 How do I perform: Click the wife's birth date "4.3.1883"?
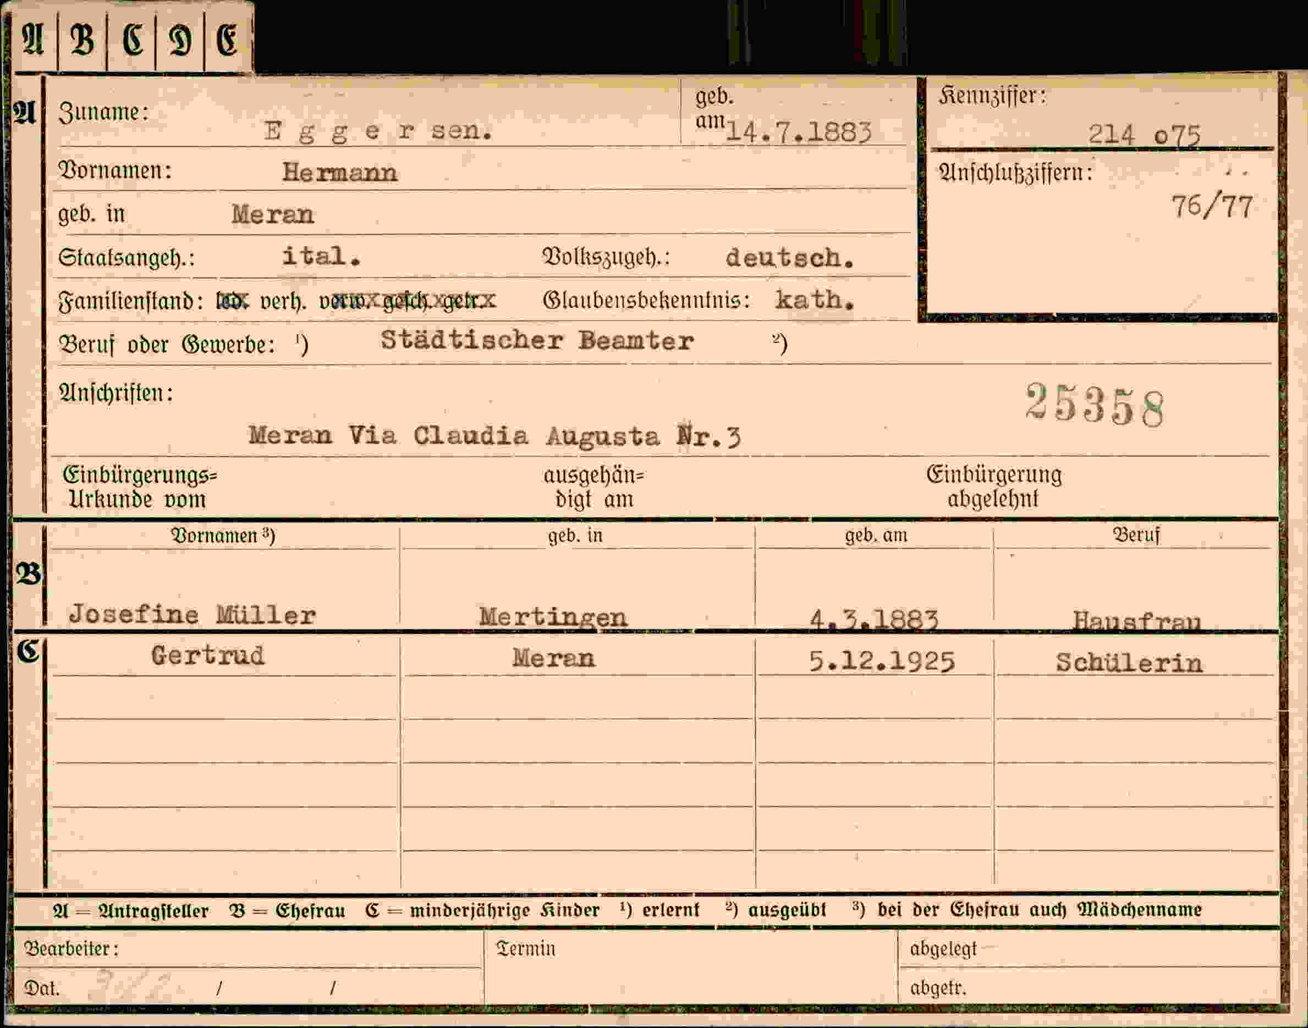click(x=874, y=620)
